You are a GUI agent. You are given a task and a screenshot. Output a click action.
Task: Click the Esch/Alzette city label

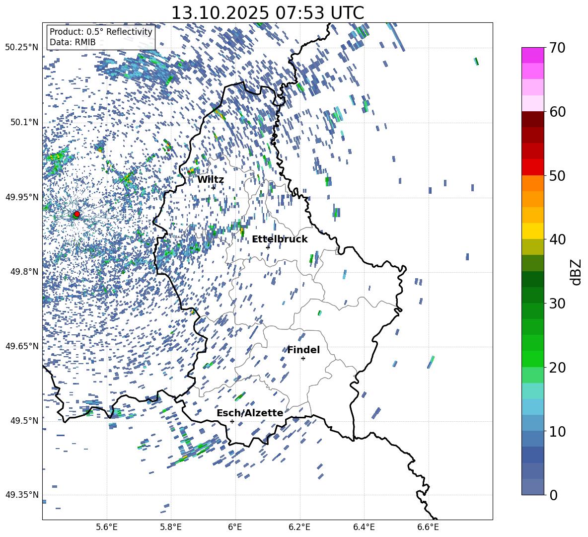tap(250, 413)
